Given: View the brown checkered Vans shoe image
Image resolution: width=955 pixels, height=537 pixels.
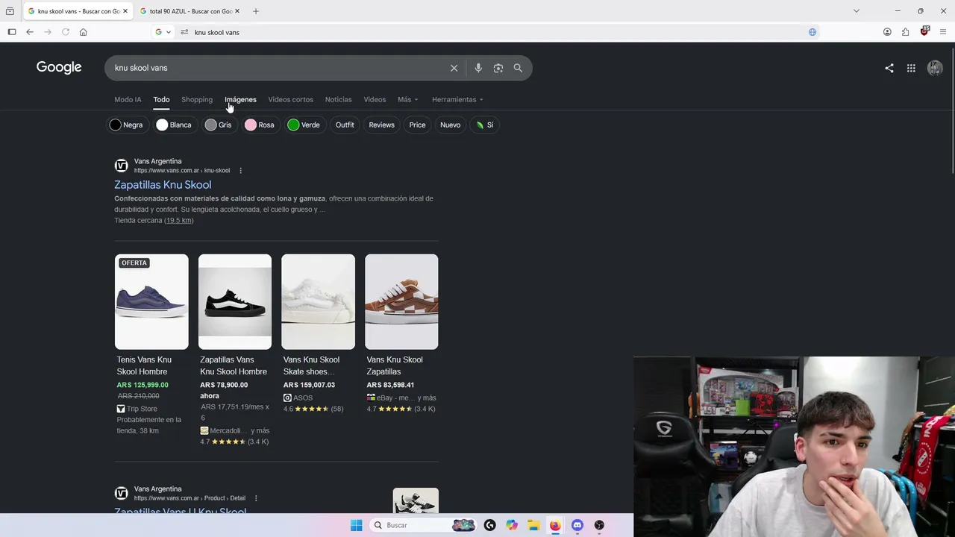Looking at the screenshot, I should pos(401,301).
